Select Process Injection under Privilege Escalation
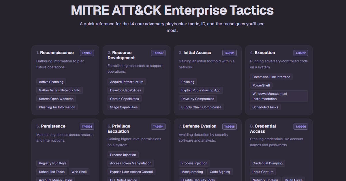The width and height of the screenshot is (346, 181). tap(123, 155)
